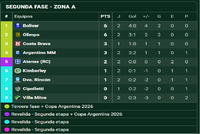Click the Cipolletti black-white shield icon
The width and height of the screenshot is (200, 134).
click(18, 89)
